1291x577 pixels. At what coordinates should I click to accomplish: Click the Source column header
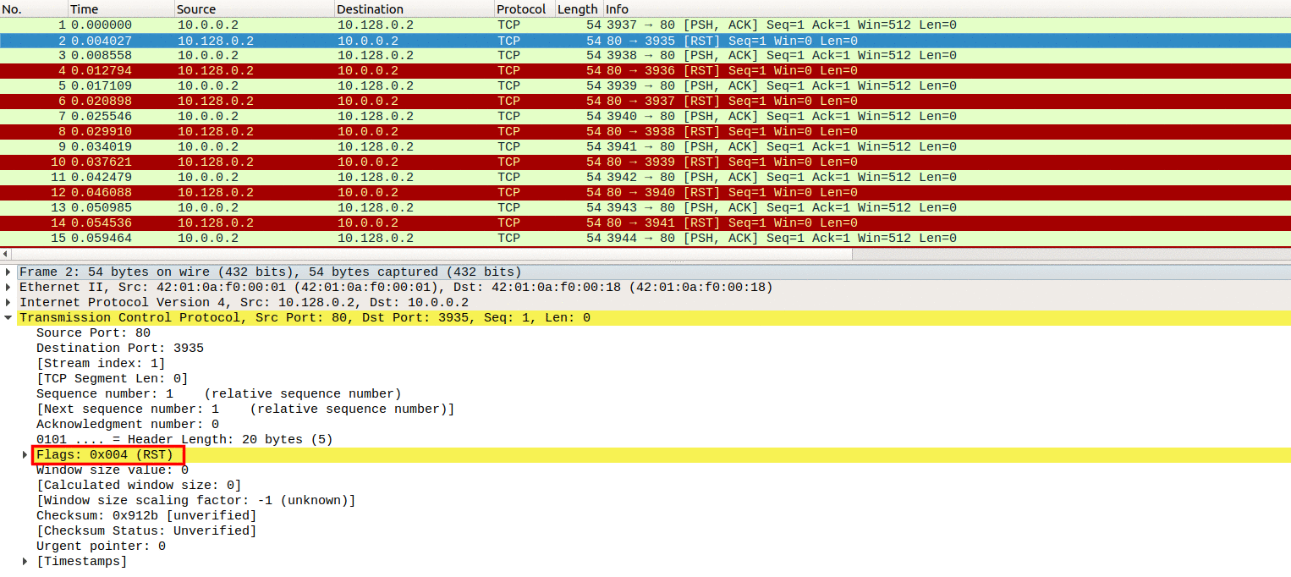coord(255,8)
